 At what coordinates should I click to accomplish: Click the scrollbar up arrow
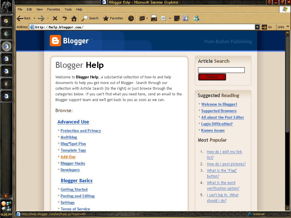pos(288,33)
